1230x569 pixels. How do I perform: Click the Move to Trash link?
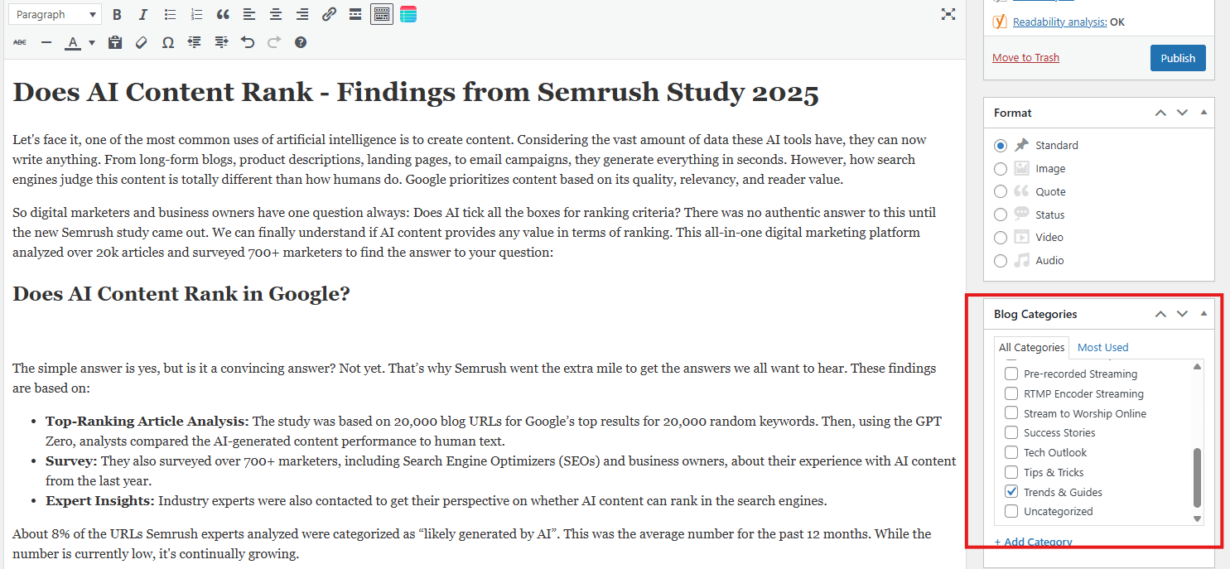click(x=1025, y=58)
